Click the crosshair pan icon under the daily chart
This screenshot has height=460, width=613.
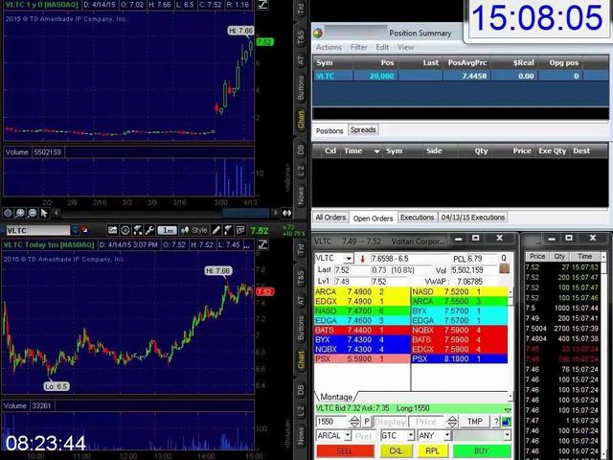tap(8, 213)
